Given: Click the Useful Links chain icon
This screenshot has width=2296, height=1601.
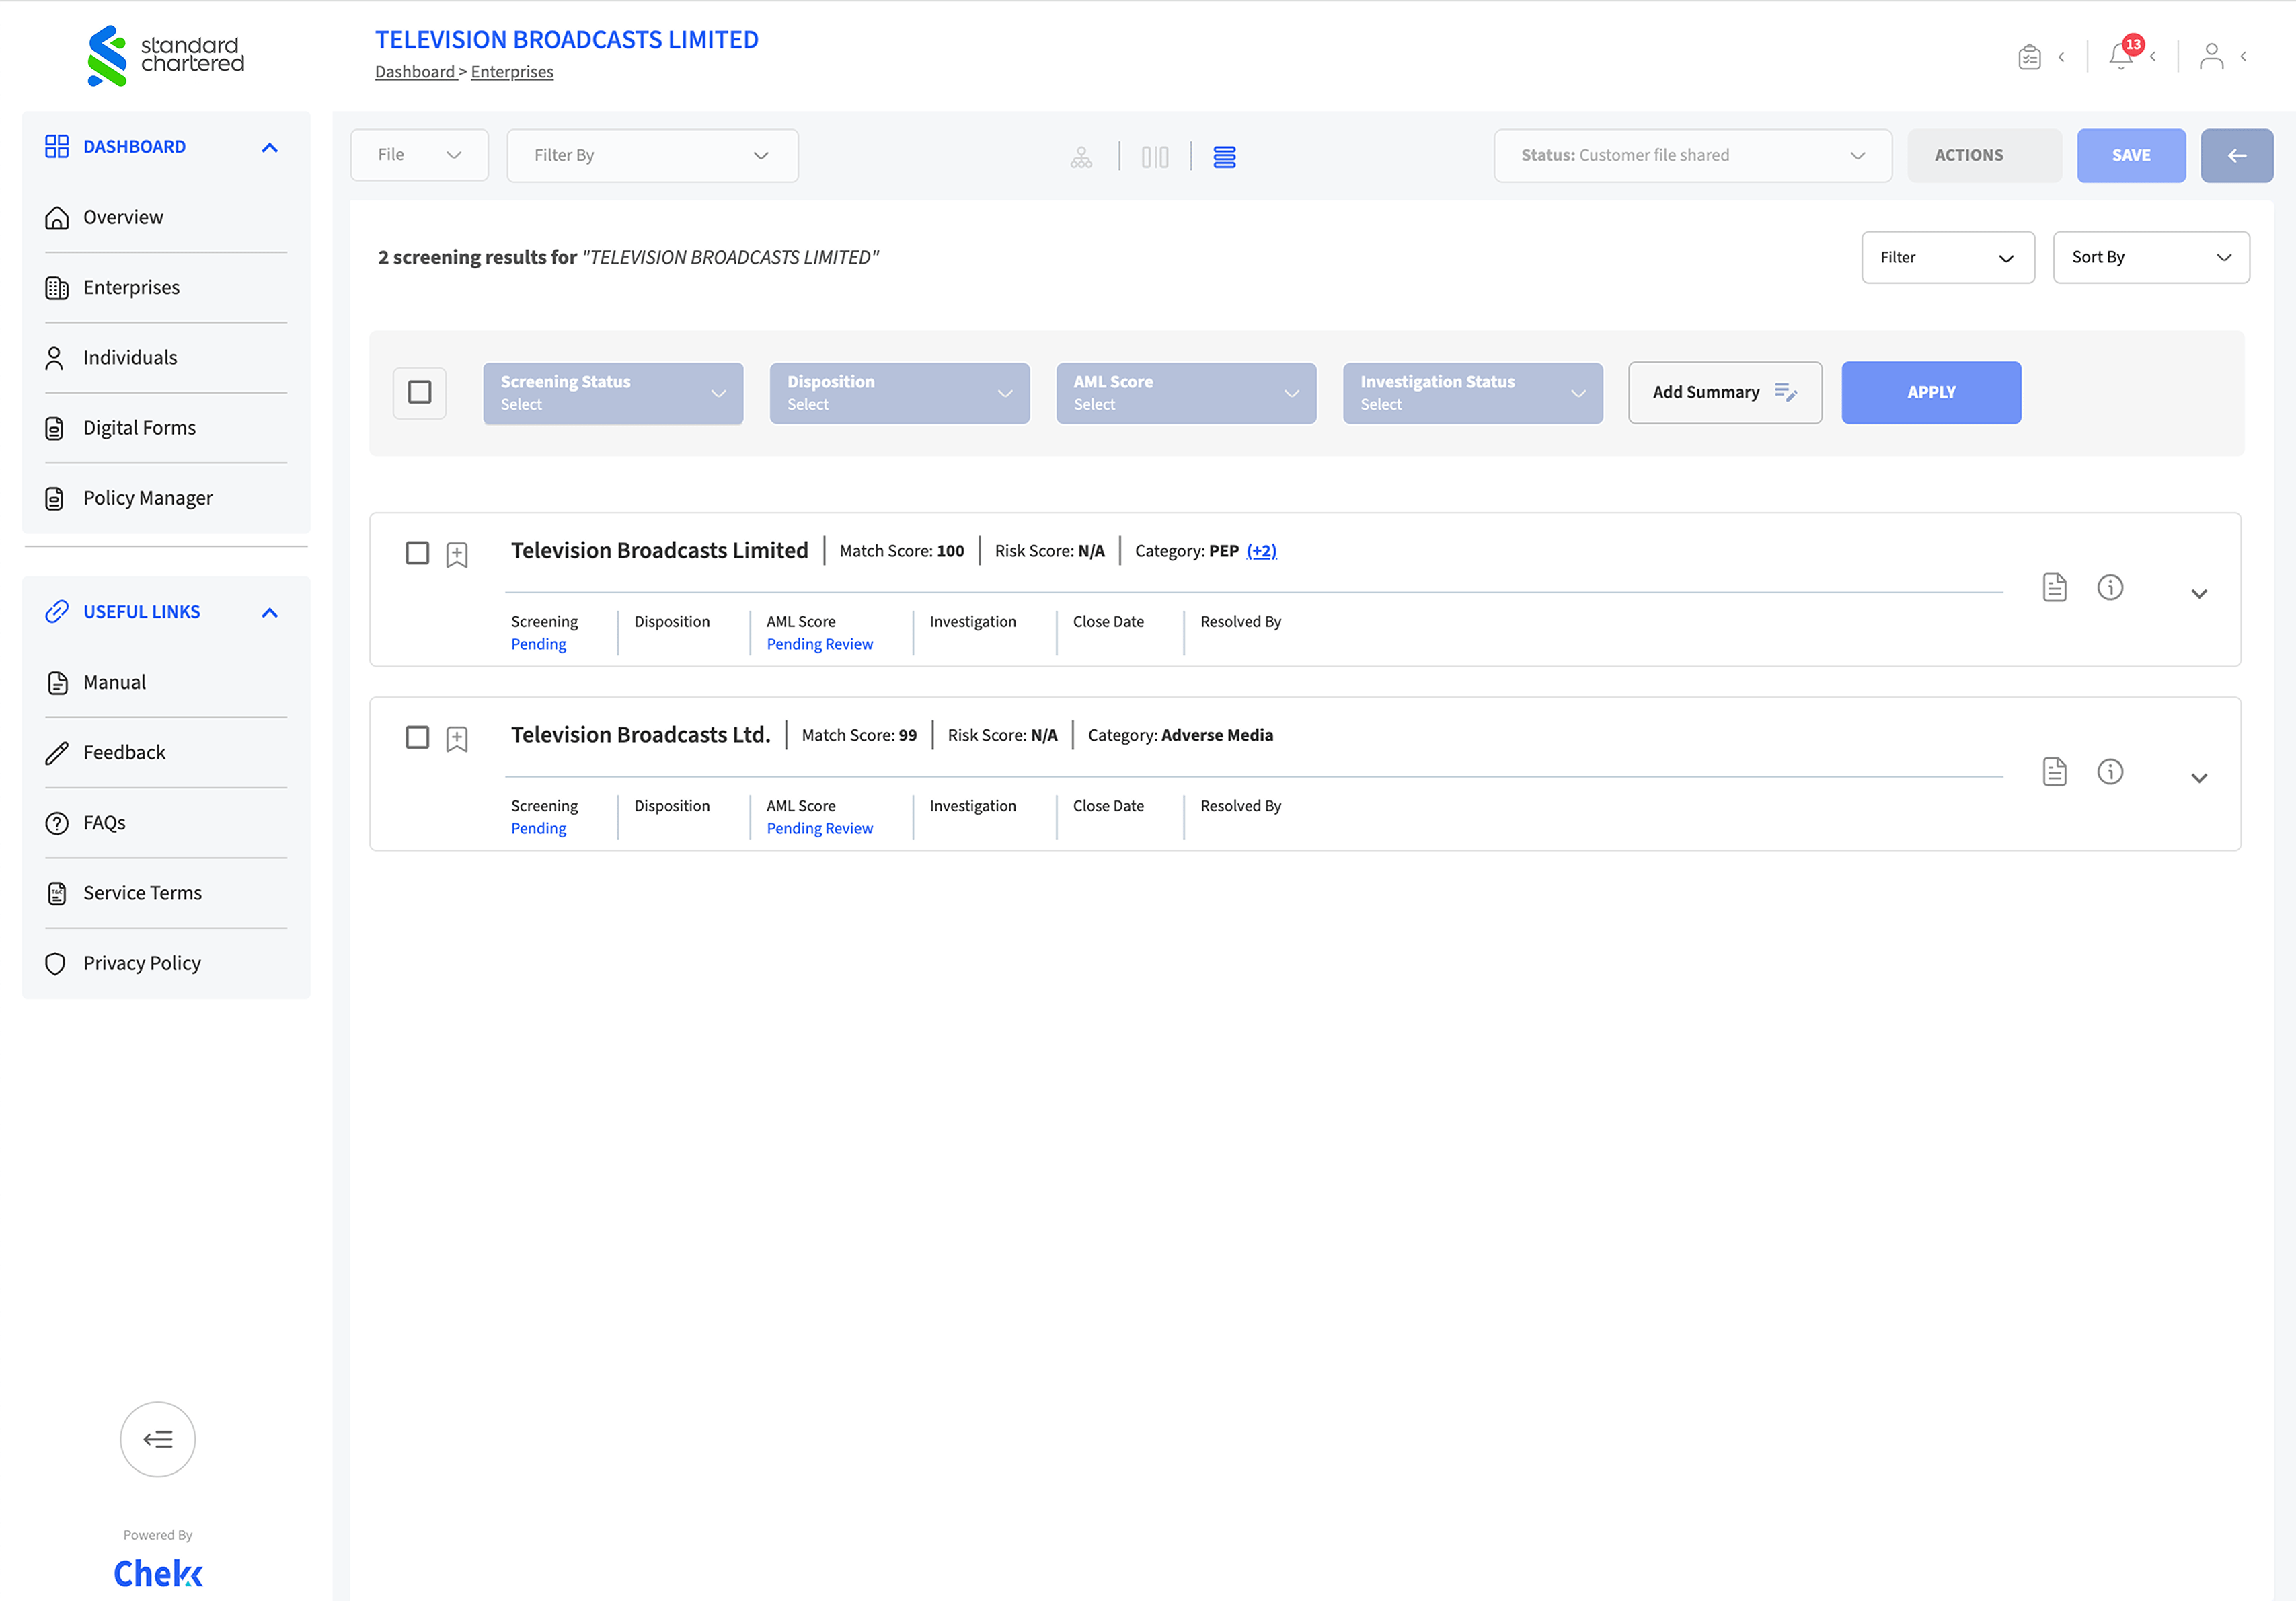Looking at the screenshot, I should pyautogui.click(x=57, y=611).
